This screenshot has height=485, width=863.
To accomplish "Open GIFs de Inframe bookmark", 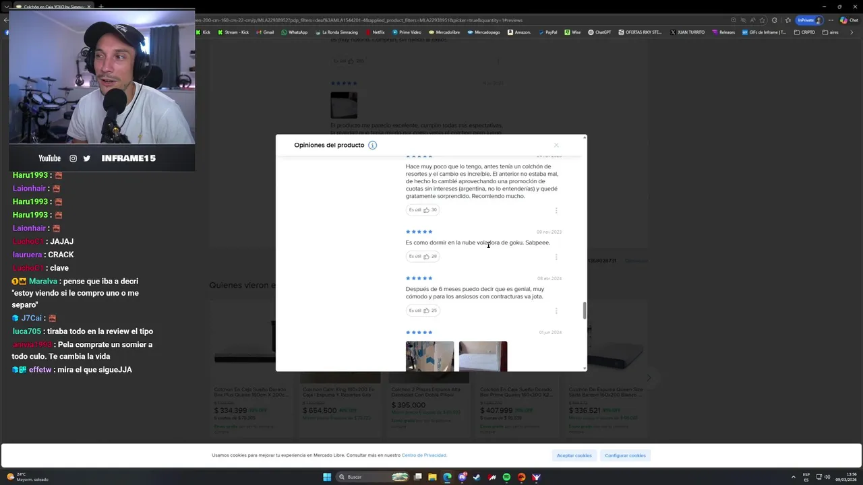I will click(764, 32).
